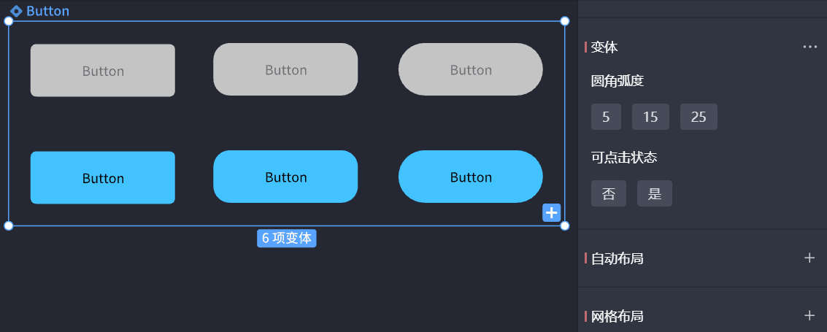Viewport: 827px width, 332px height.
Task: Select the blue pill-shaped Button variant
Action: (471, 177)
